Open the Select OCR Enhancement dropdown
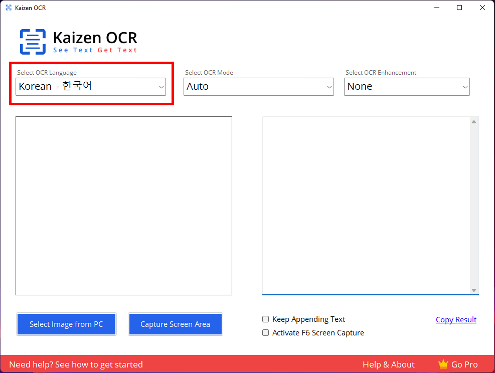Viewport: 495px width, 373px height. 407,87
